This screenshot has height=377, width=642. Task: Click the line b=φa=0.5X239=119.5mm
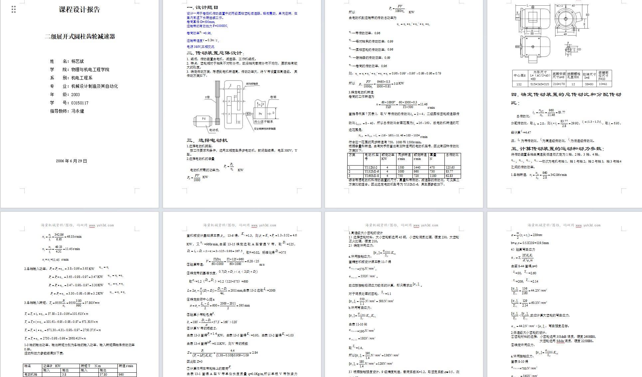pos(530,243)
